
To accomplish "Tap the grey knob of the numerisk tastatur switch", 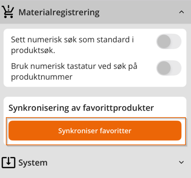I will (164, 68).
